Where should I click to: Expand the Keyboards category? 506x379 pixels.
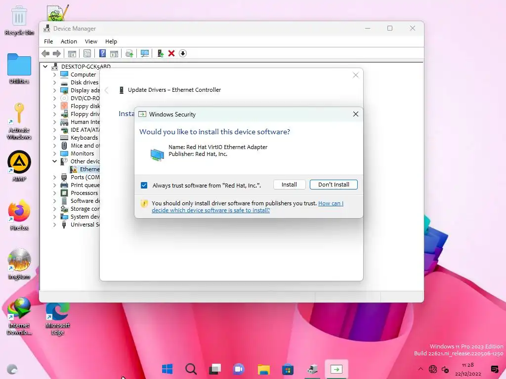pos(54,138)
